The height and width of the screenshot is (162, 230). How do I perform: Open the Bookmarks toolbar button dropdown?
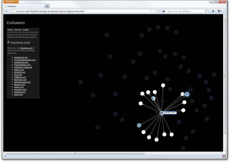[220, 11]
